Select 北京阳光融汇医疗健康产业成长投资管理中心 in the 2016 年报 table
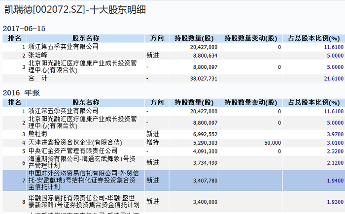The image size is (345, 214). [82, 122]
